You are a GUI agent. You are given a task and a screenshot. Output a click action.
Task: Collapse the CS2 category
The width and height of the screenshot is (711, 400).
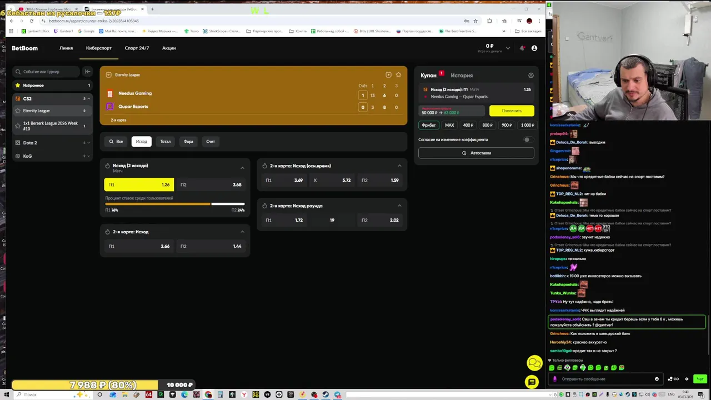88,99
